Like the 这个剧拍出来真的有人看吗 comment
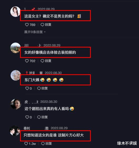The height and width of the screenshot is (148, 139). click(x=27, y=117)
